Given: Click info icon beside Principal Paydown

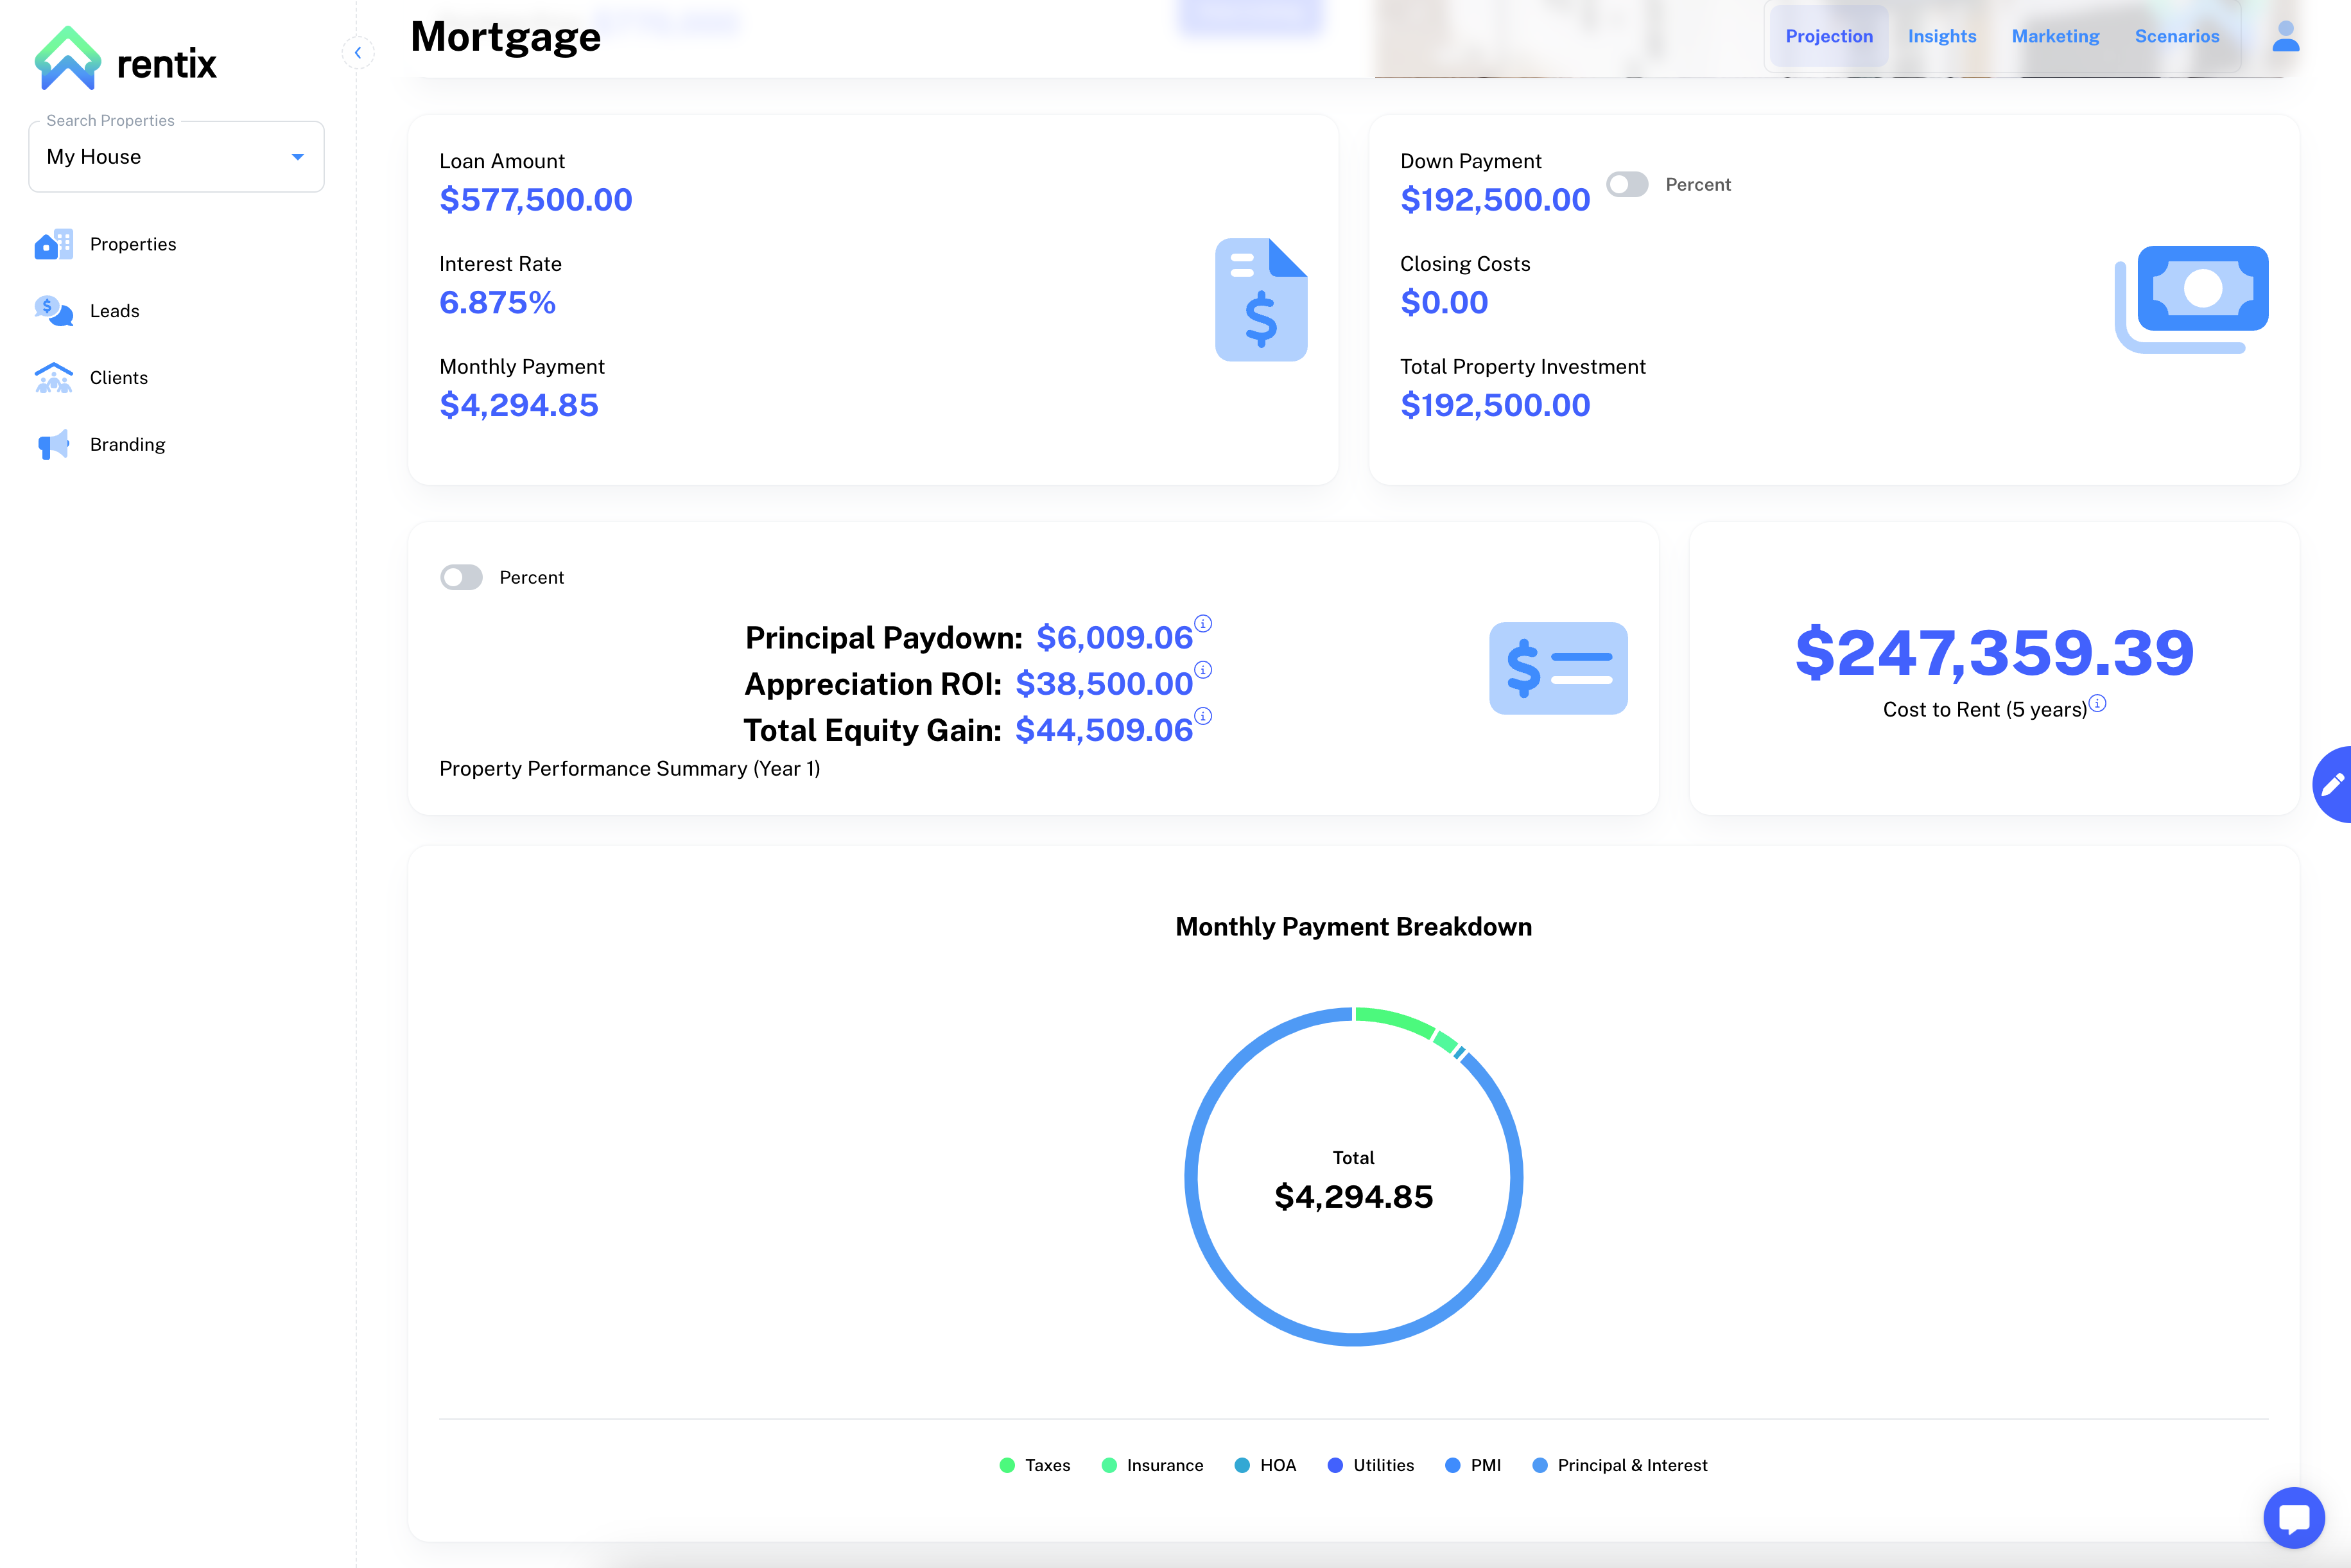Looking at the screenshot, I should 1204,624.
